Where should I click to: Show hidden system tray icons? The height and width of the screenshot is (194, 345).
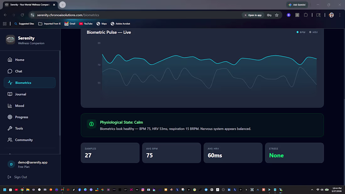point(312,190)
